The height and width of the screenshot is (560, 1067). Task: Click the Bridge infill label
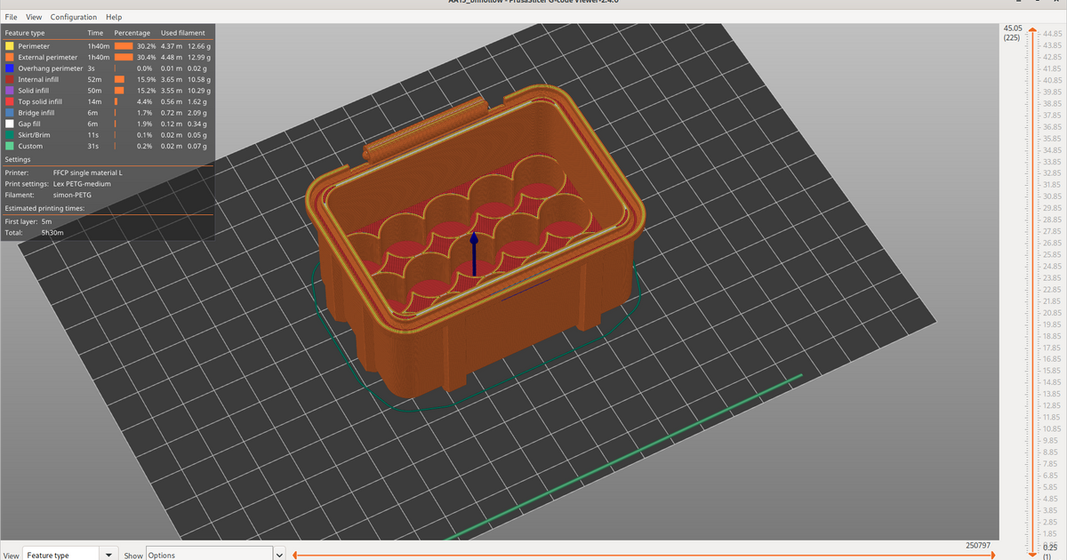(36, 112)
